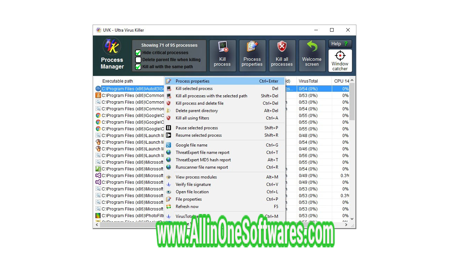Image resolution: width=449 pixels, height=253 pixels.
Task: Click the Kill all processes shield button
Action: [282, 56]
